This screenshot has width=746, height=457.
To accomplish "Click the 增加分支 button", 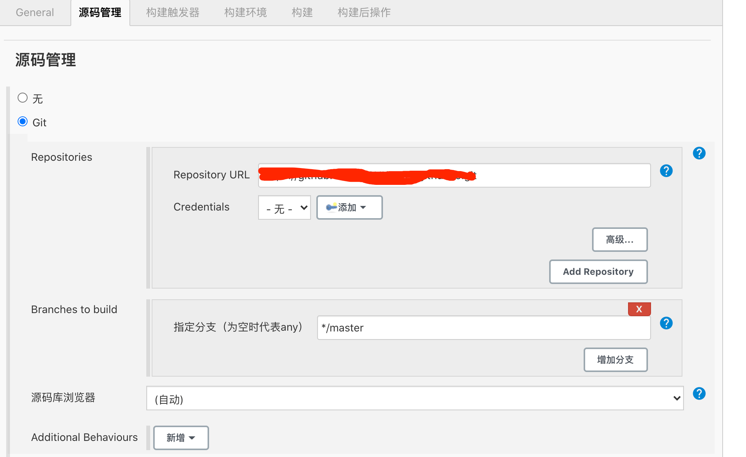I will point(615,360).
